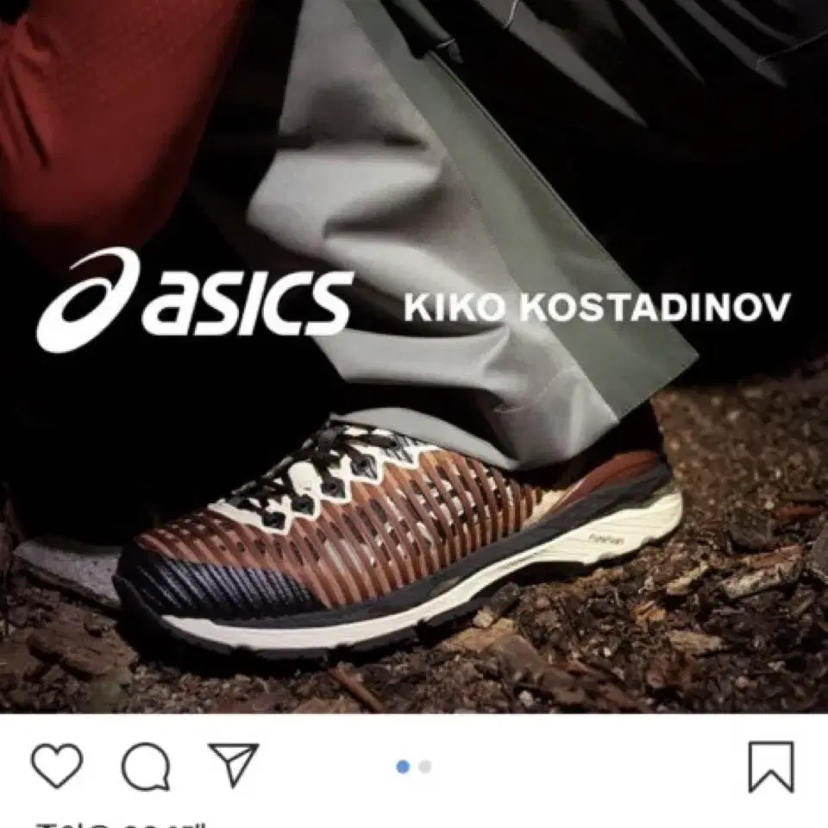Open comments via the speech bubble icon
The width and height of the screenshot is (828, 828).
(x=146, y=766)
